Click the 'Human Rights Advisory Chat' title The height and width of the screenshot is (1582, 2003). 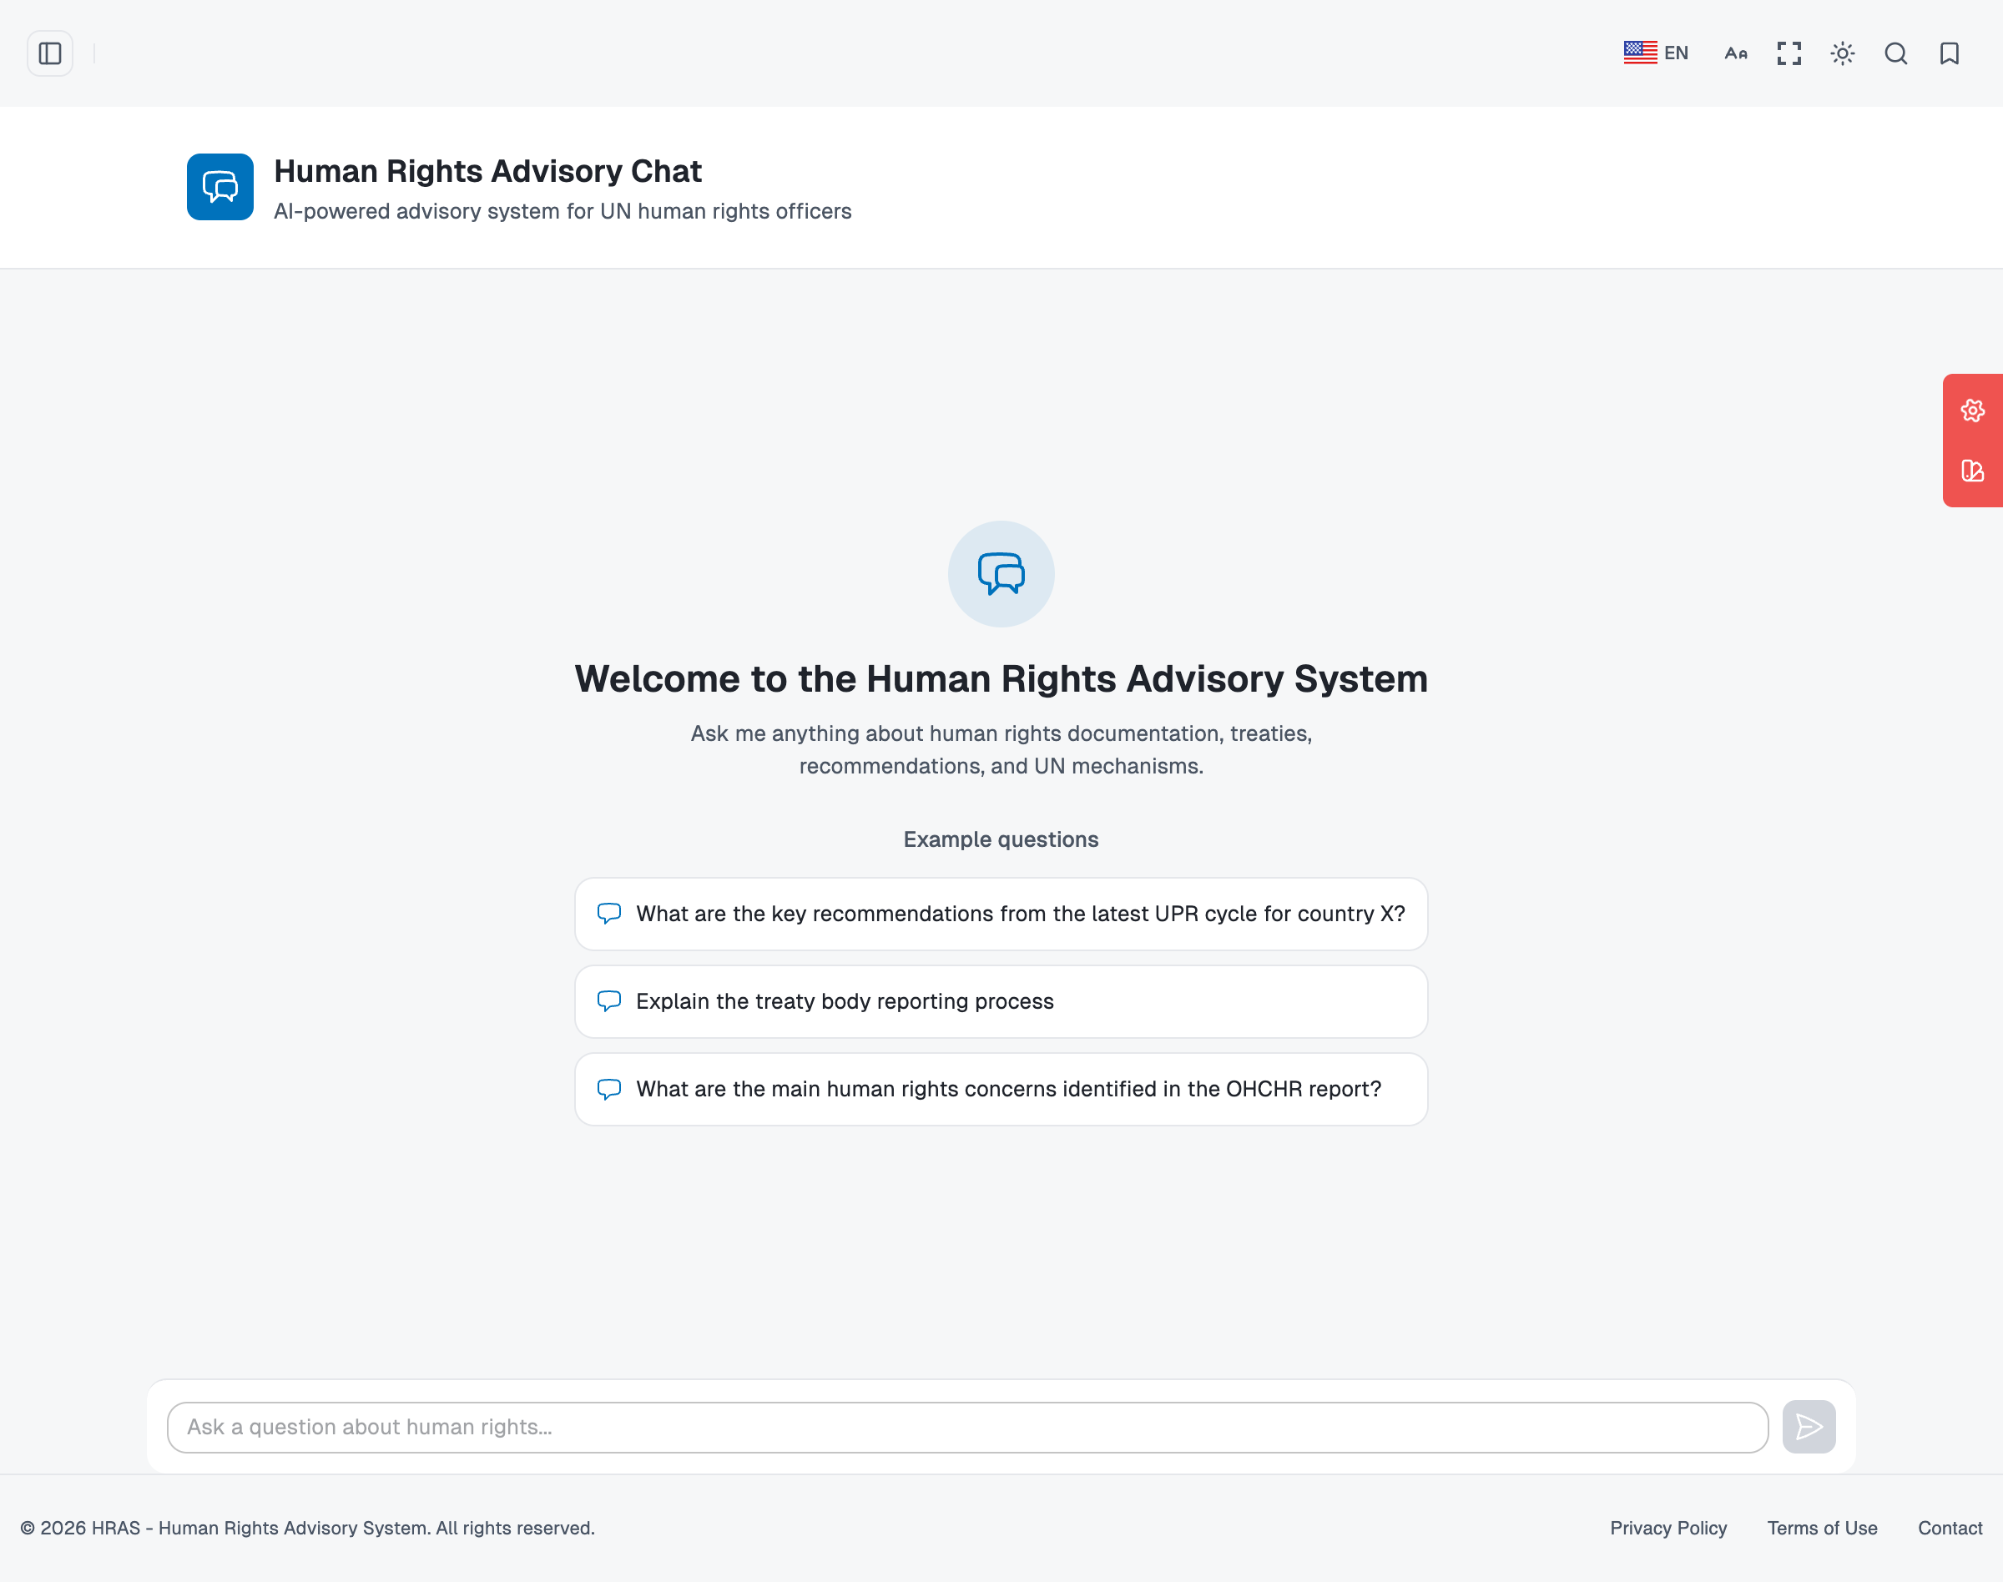[x=487, y=171]
